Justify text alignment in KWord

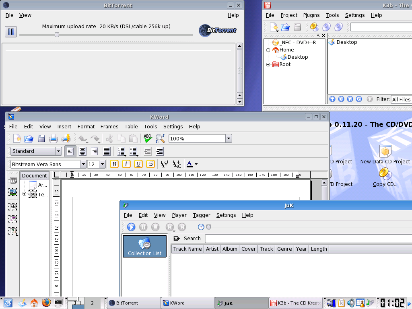(x=107, y=151)
